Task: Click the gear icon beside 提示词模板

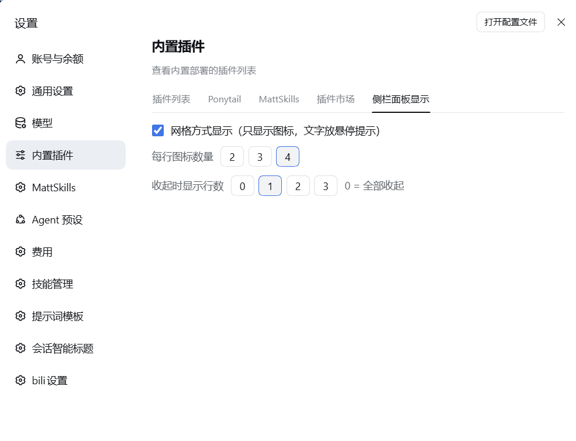Action: (20, 316)
